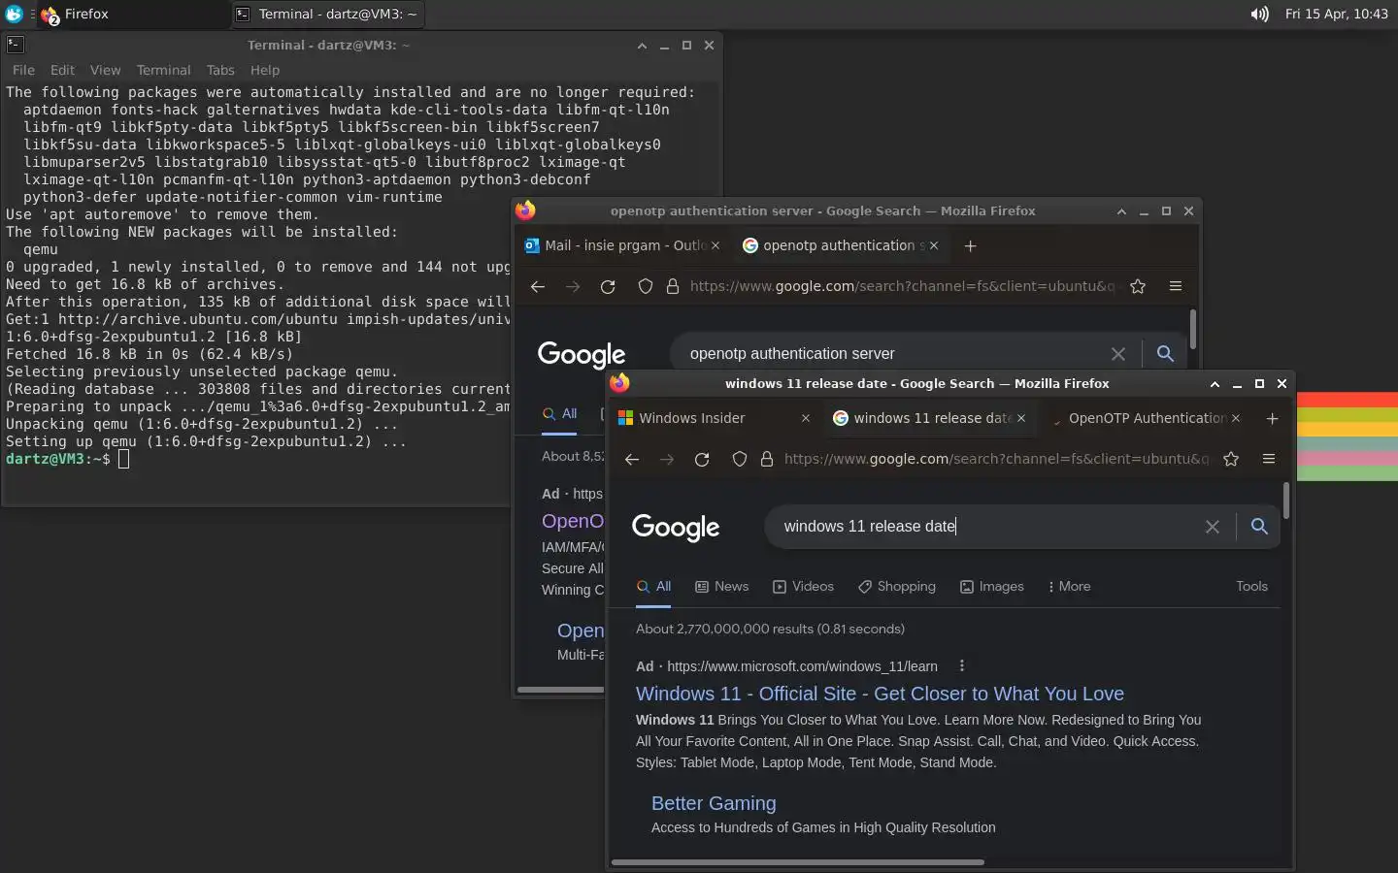Viewport: 1398px width, 873px height.
Task: Open hamburger menu in openotp Firefox window
Action: [1176, 286]
